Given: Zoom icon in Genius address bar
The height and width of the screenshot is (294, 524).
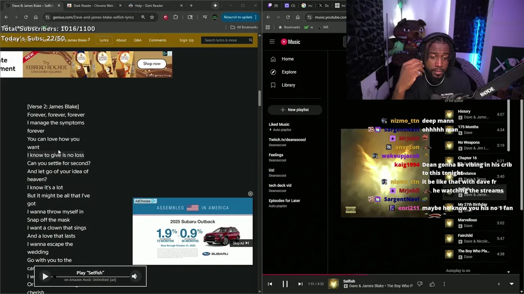Looking at the screenshot, I should pyautogui.click(x=143, y=17).
